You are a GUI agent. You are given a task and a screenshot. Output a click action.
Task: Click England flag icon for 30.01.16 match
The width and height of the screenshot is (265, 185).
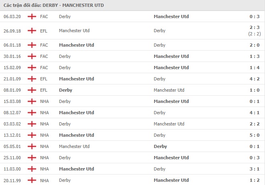click(32, 56)
